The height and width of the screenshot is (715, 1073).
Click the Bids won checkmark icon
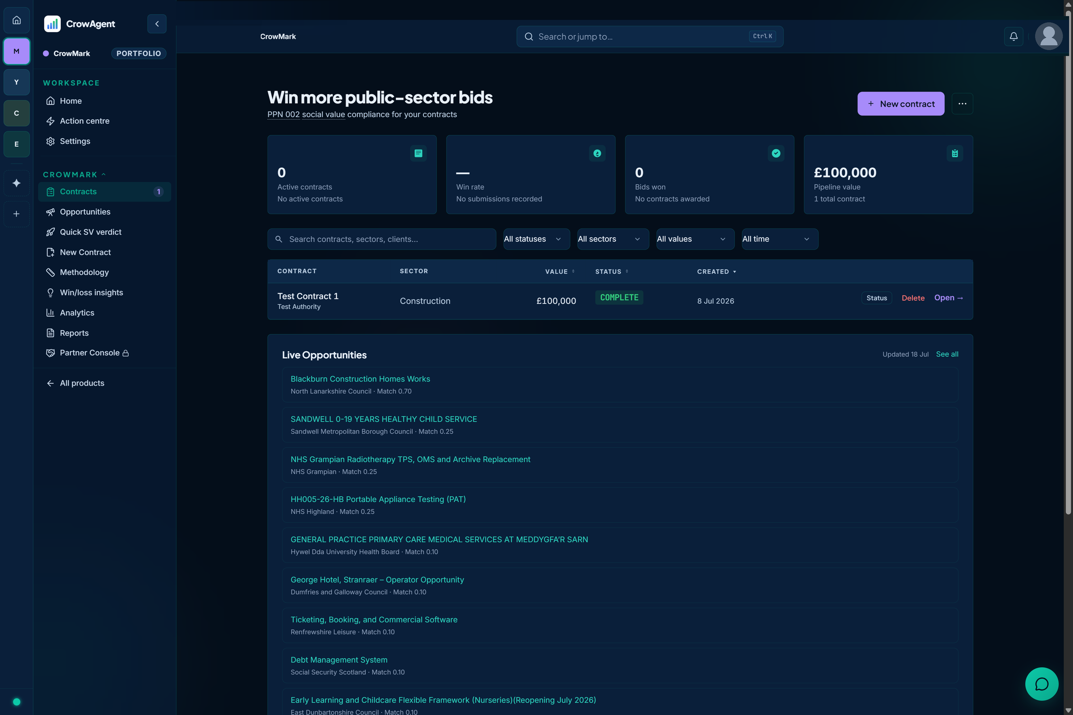pyautogui.click(x=776, y=153)
